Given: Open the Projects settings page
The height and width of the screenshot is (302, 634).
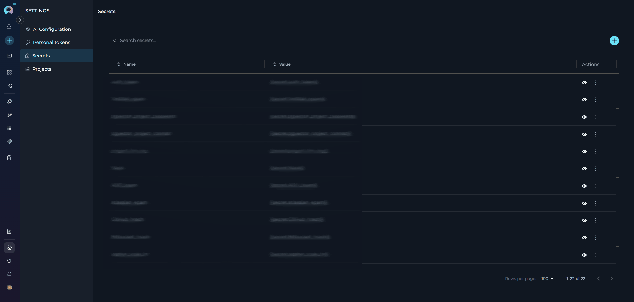Looking at the screenshot, I should pos(42,69).
